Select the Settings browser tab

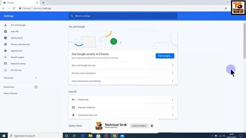pyautogui.click(x=20, y=3)
